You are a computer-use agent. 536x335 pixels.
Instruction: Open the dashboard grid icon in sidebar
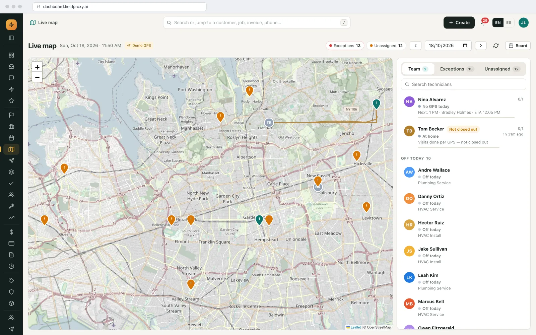coord(11,55)
